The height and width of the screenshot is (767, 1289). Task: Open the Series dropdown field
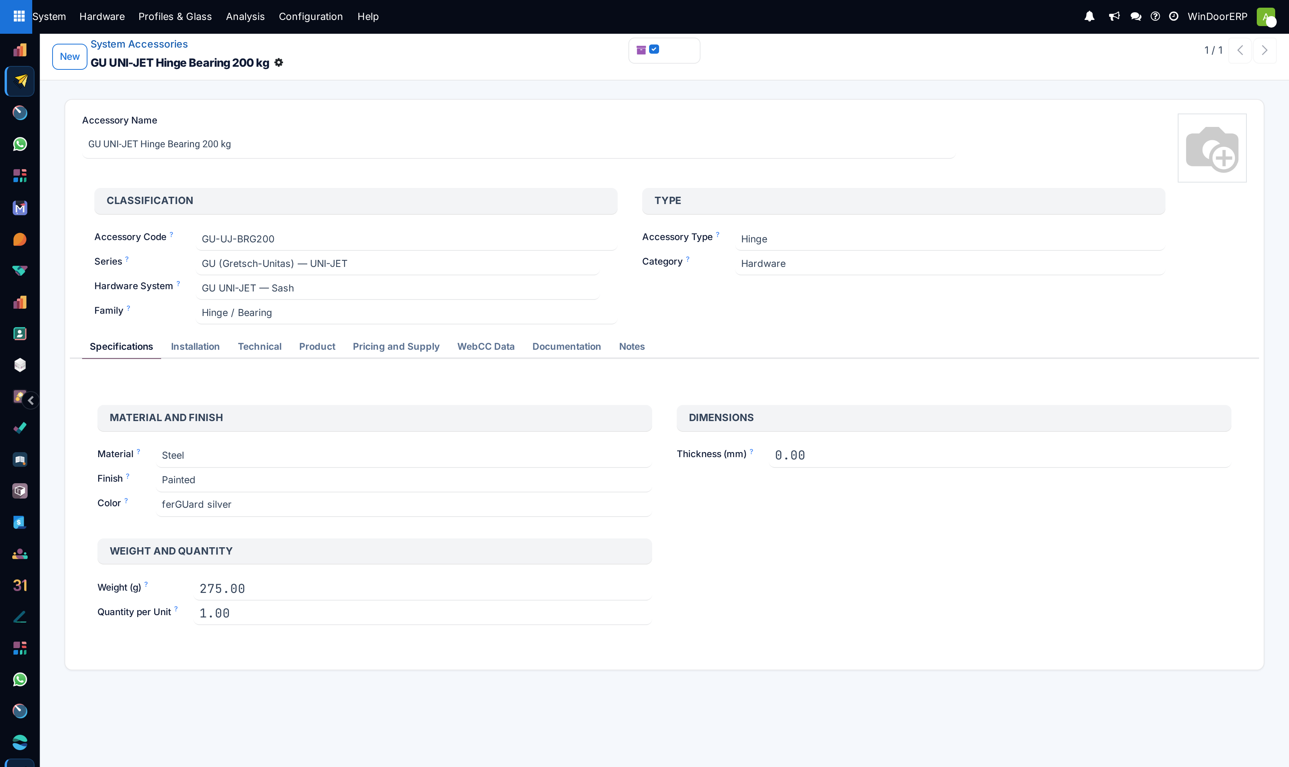[397, 263]
